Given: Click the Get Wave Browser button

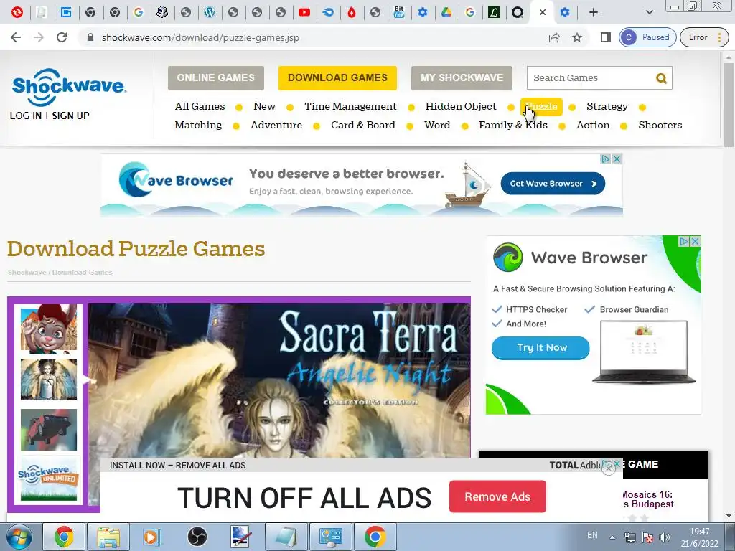Looking at the screenshot, I should pos(553,184).
